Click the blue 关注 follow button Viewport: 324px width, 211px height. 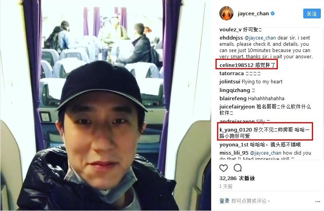click(312, 14)
